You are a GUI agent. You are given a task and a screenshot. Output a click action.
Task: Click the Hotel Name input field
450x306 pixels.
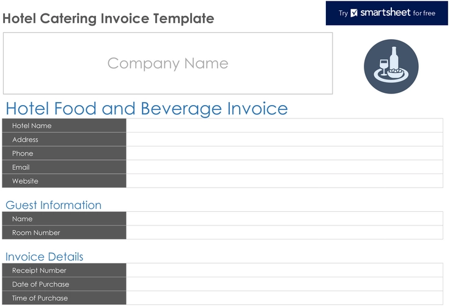coord(284,126)
